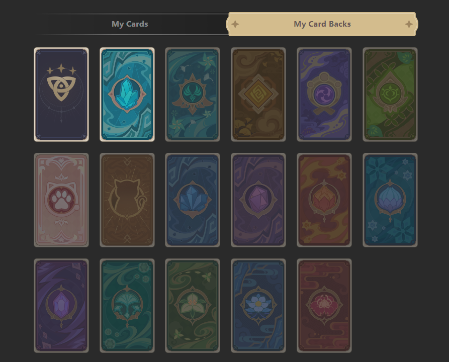The image size is (449, 362).
Task: Select the dark blue crystal cluster card back
Action: click(193, 200)
